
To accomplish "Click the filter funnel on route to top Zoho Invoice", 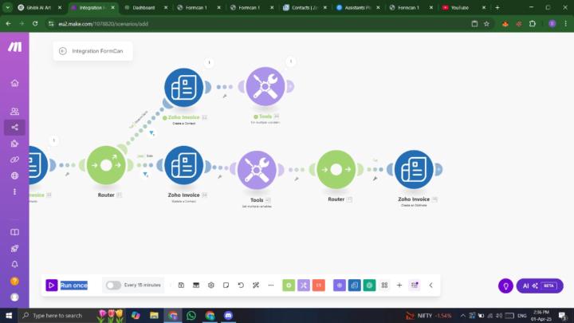I will click(x=151, y=133).
